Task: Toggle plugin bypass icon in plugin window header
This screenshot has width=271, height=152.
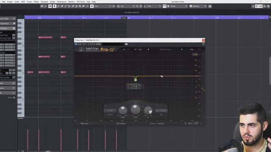Action: (x=76, y=44)
